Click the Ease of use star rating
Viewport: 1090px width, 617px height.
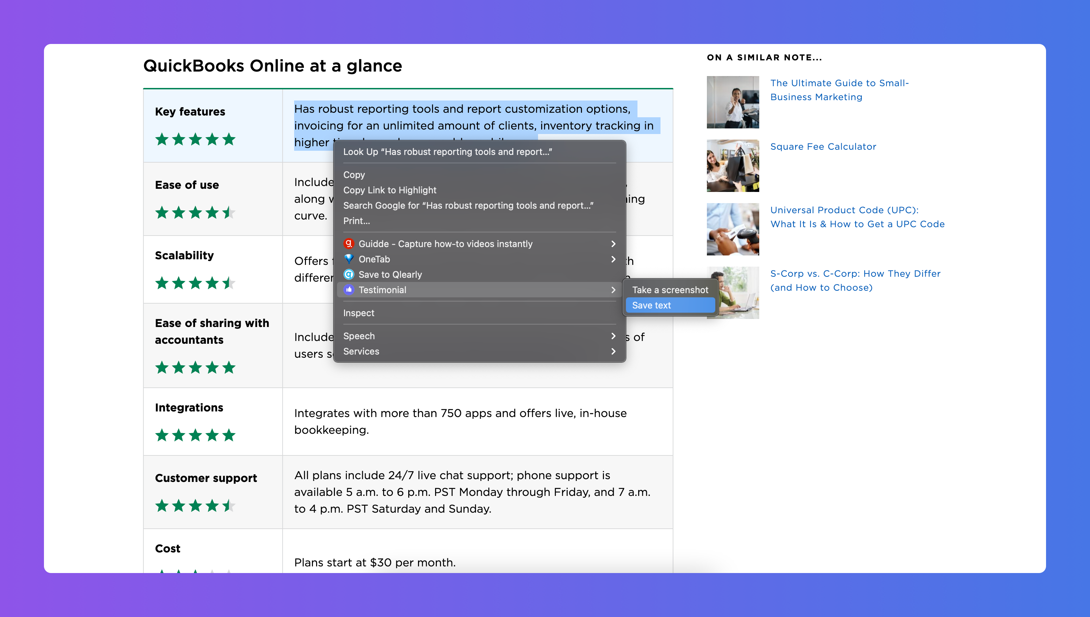(x=195, y=212)
